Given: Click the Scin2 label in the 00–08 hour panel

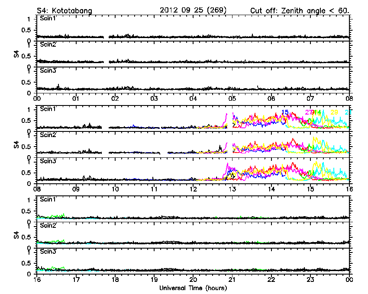Looking at the screenshot, I should pos(48,44).
